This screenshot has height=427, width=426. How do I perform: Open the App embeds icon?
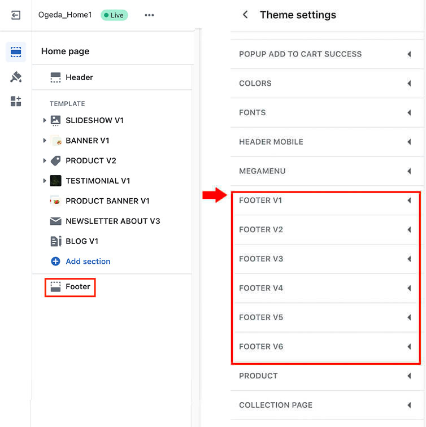point(16,102)
